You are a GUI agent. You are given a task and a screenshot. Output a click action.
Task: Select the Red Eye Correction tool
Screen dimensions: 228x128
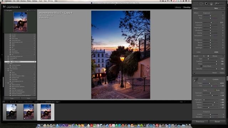click(x=206, y=4)
